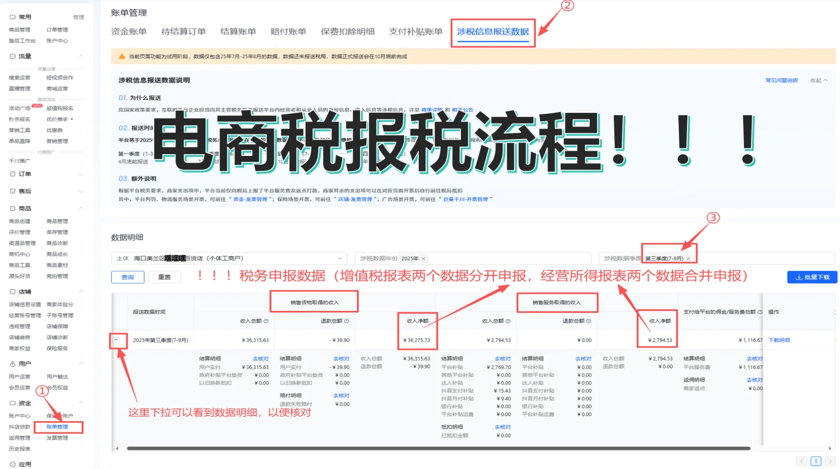This screenshot has width=840, height=469.
Task: Switch to the 涉税信息报送数据 tab
Action: [493, 32]
